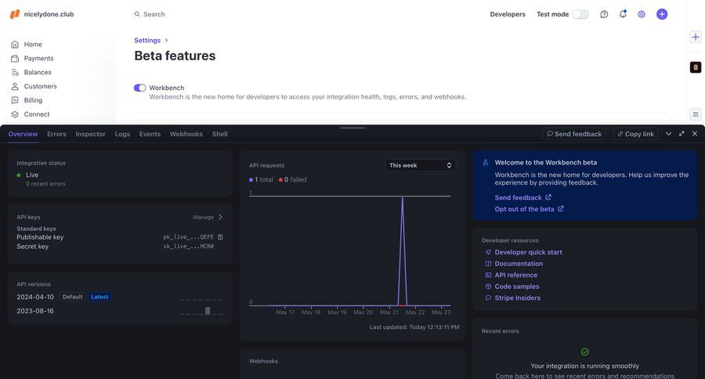705x379 pixels.
Task: Click the Workbench resize handle bar
Action: point(352,128)
